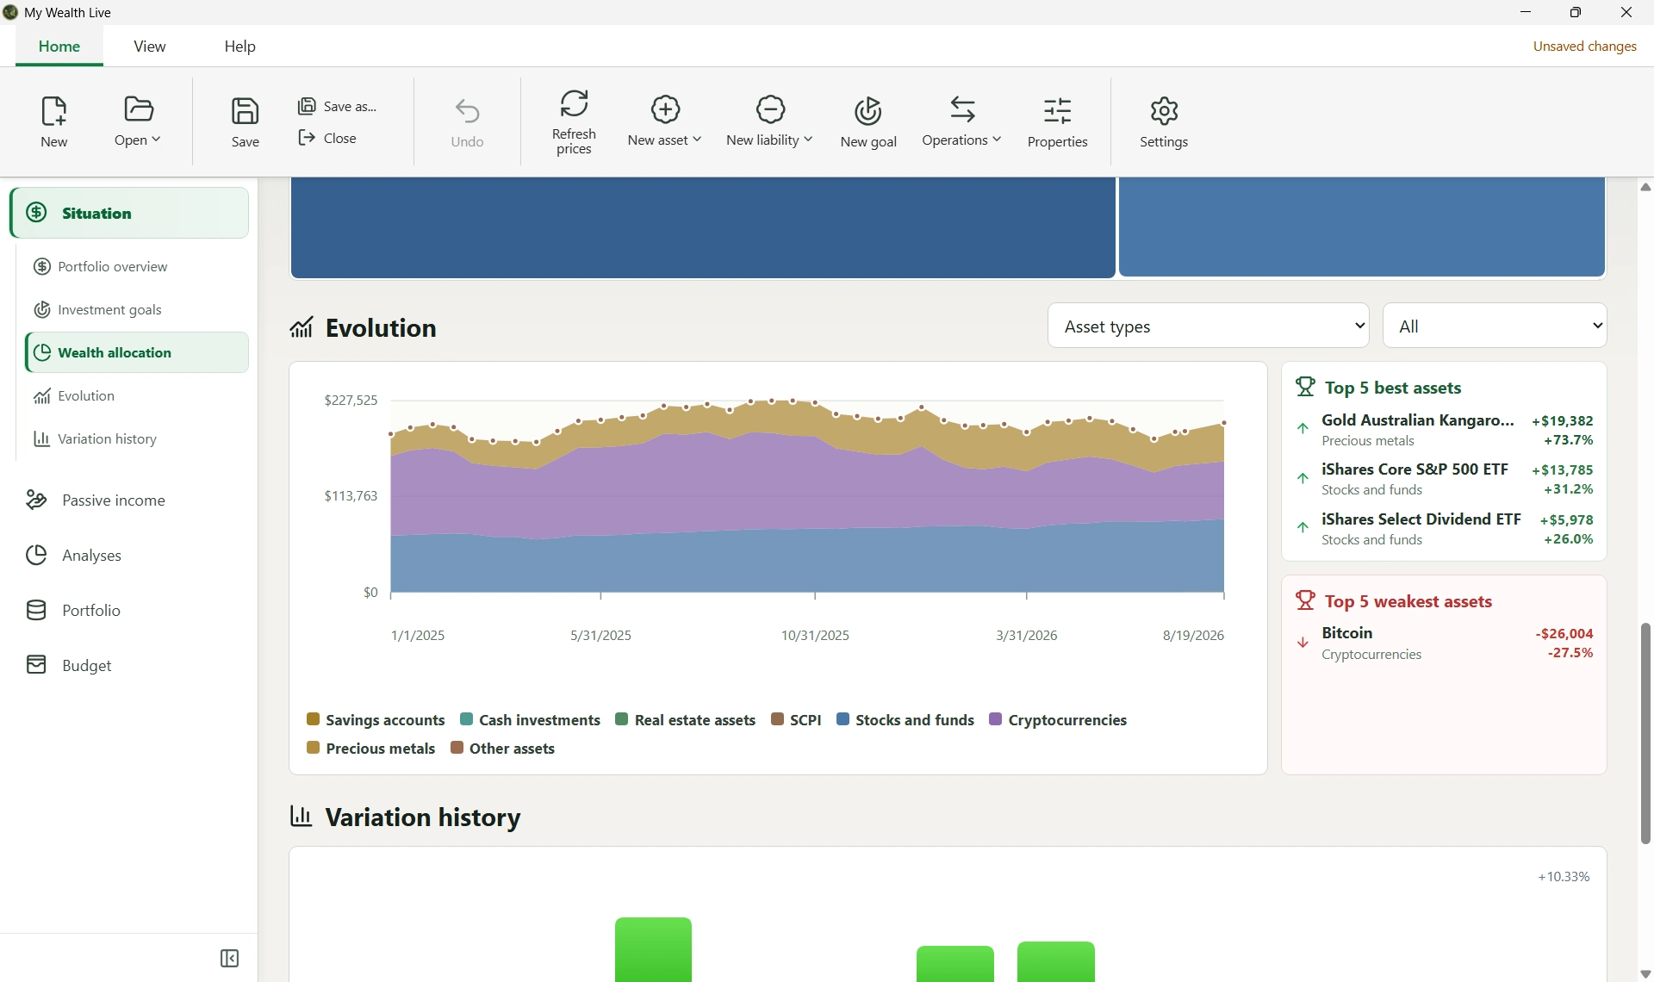Click last data point on Evolution chart
Viewport: 1654px width, 982px height.
pyautogui.click(x=1224, y=423)
